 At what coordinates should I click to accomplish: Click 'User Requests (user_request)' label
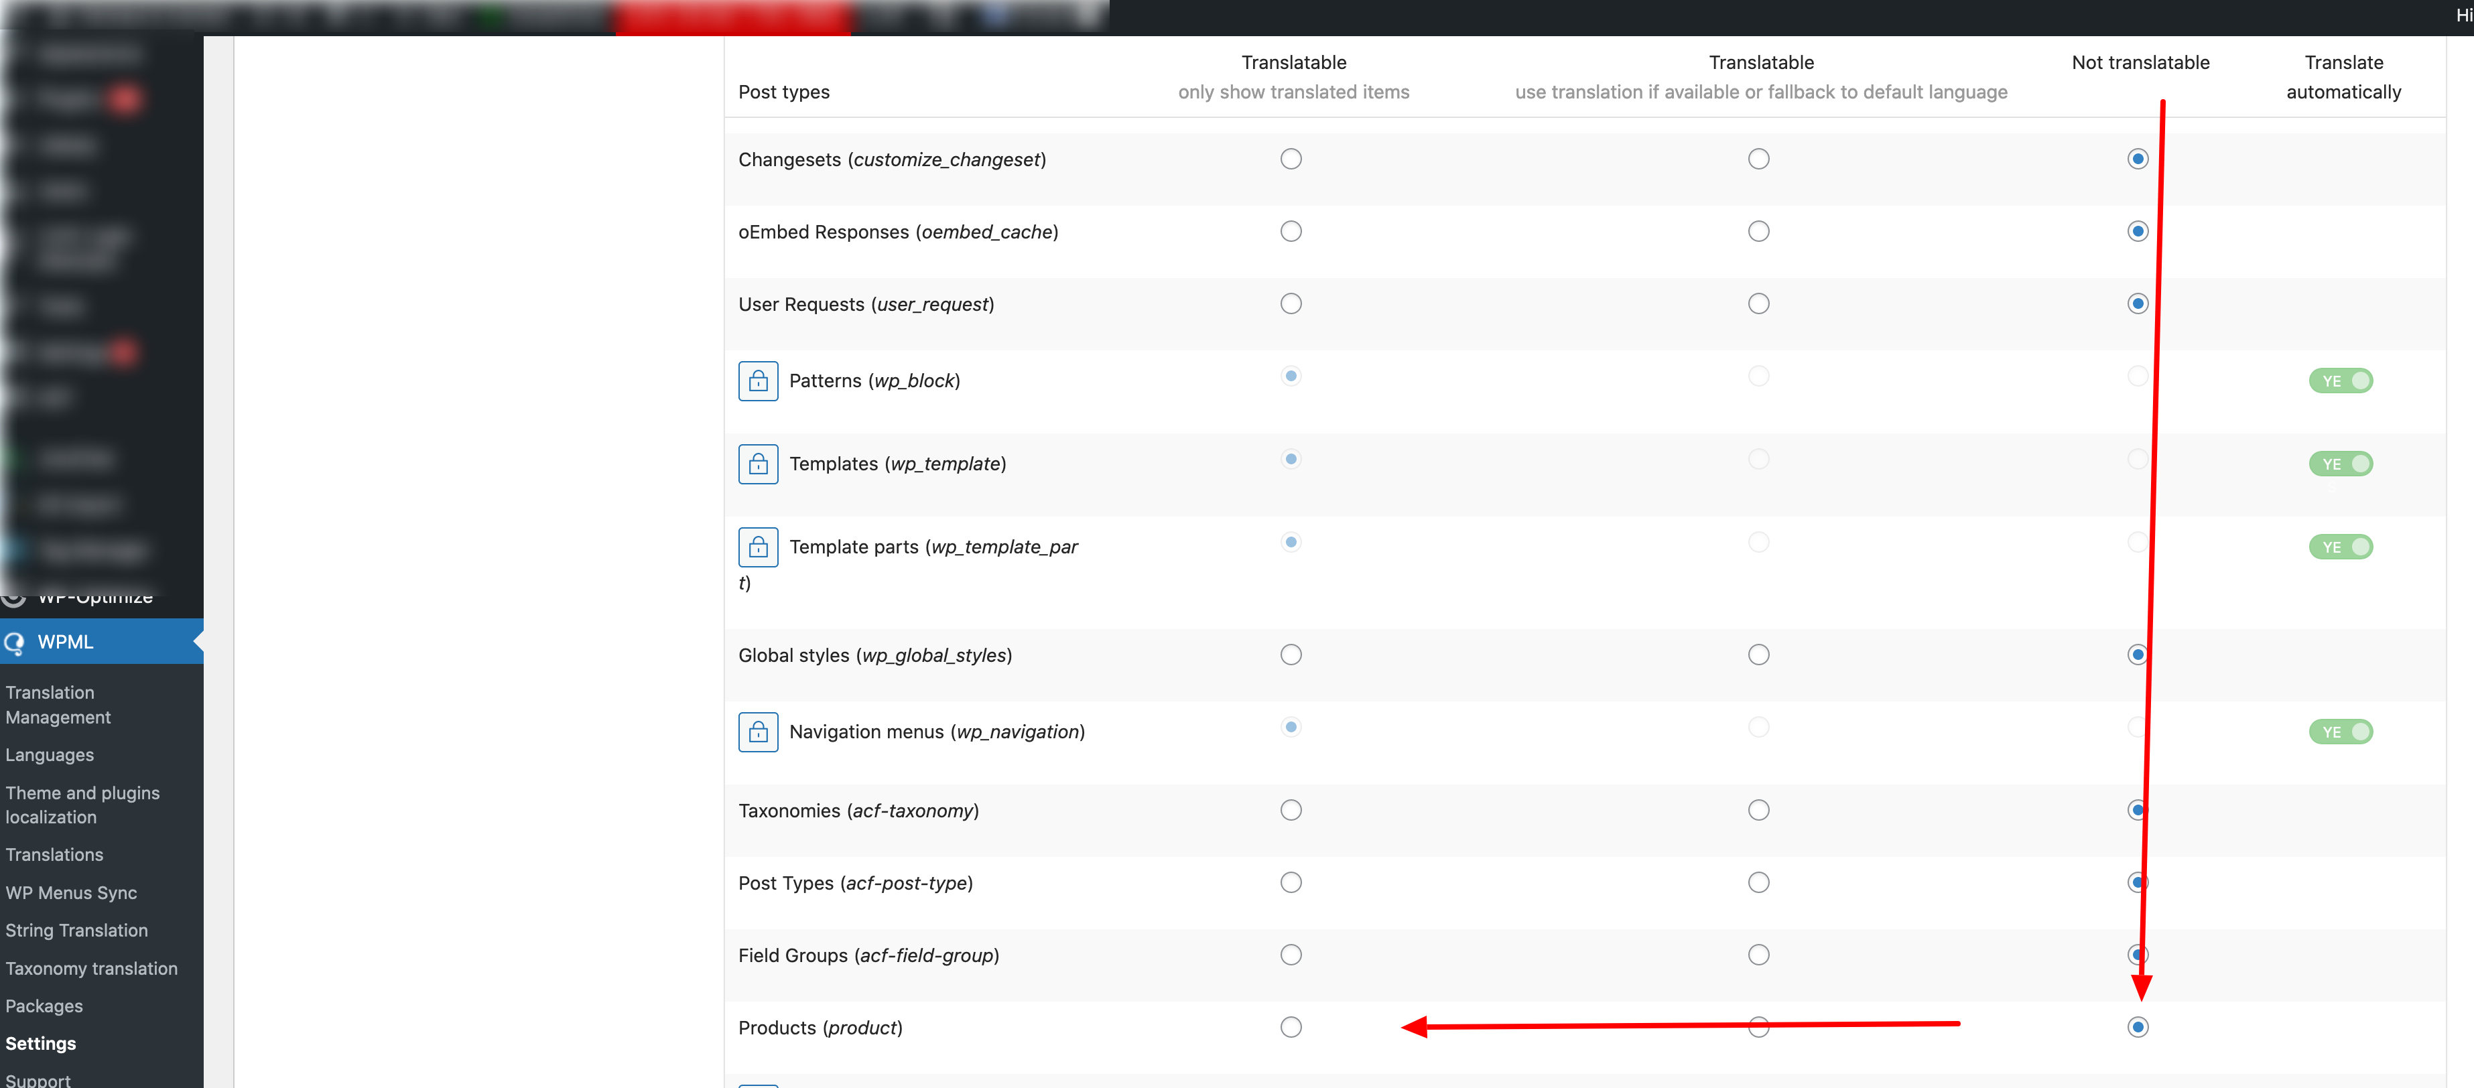point(866,305)
